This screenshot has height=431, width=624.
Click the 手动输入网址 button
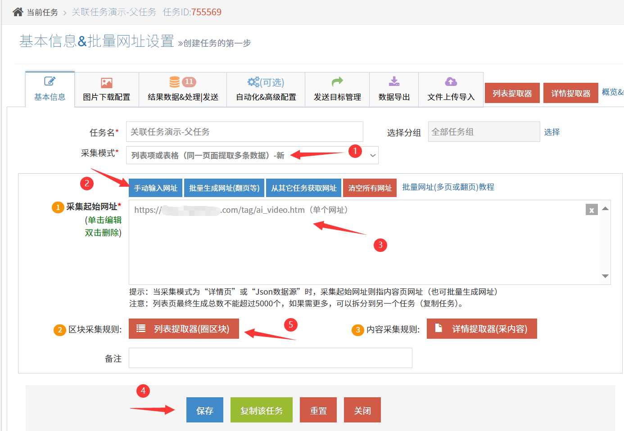pyautogui.click(x=156, y=188)
